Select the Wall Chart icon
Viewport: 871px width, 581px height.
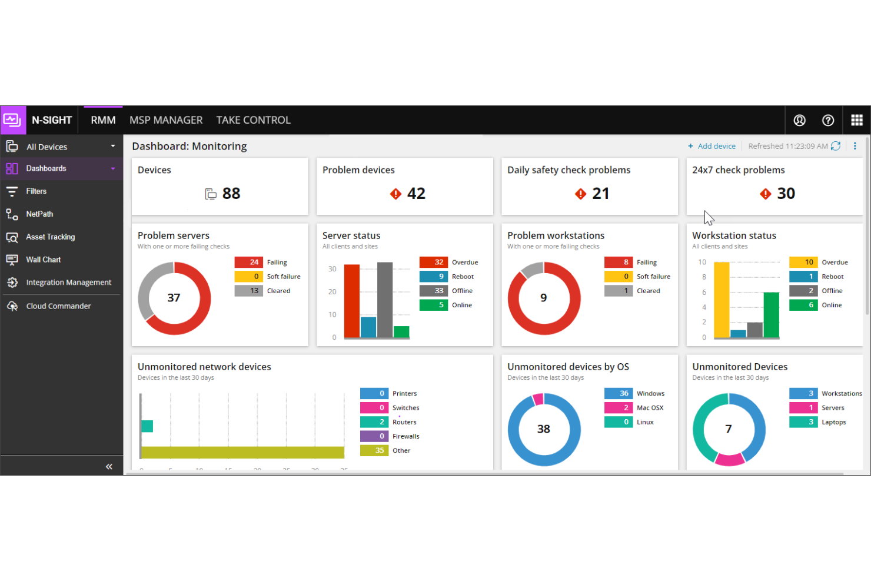[x=12, y=260]
